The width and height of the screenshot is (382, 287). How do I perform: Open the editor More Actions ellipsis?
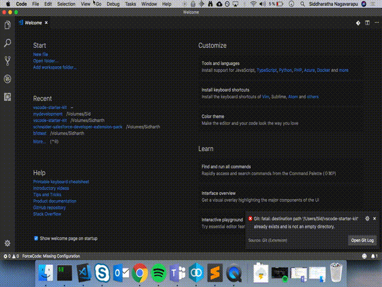377,23
